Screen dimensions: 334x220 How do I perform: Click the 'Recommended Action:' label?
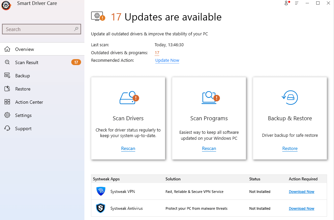coord(112,60)
